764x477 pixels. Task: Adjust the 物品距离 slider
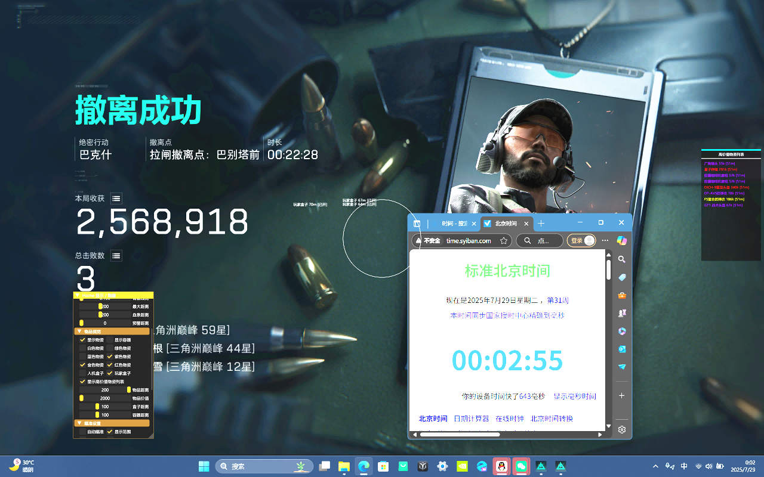(105, 390)
